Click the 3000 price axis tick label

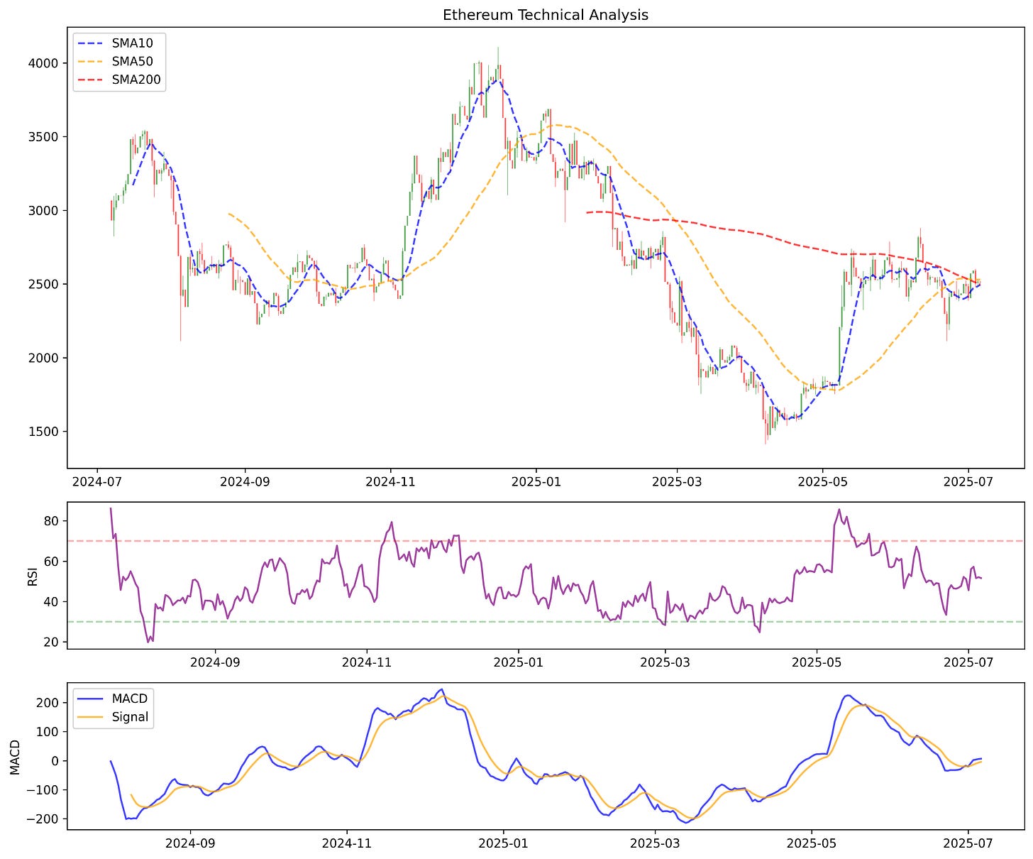tap(45, 211)
